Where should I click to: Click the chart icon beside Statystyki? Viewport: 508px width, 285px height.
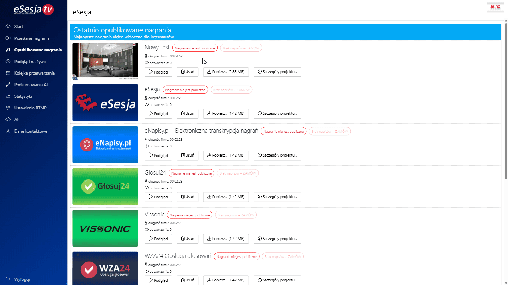[8, 96]
